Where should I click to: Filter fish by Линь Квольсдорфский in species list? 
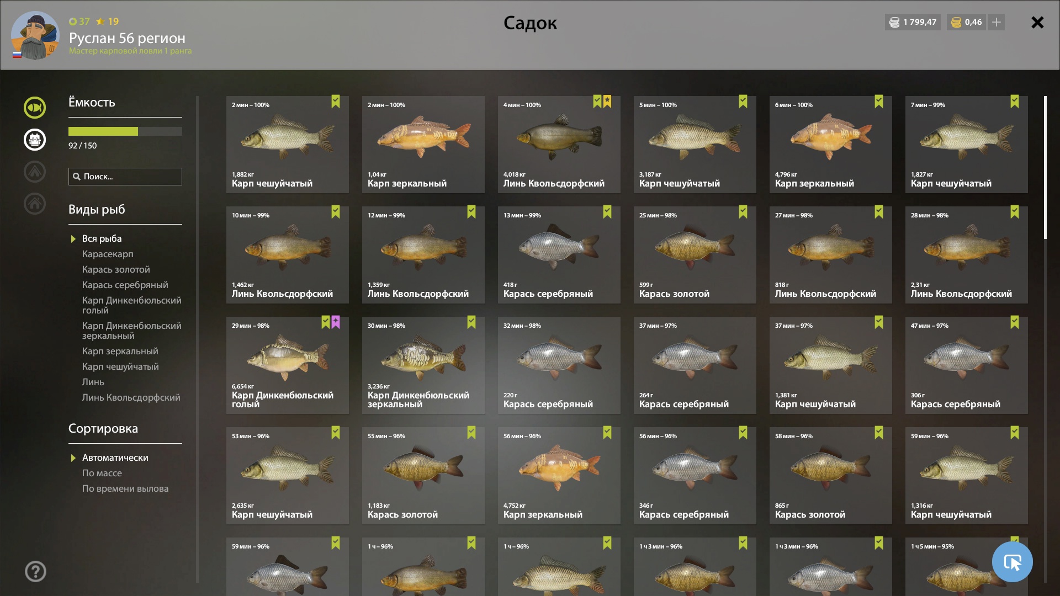[x=131, y=397]
